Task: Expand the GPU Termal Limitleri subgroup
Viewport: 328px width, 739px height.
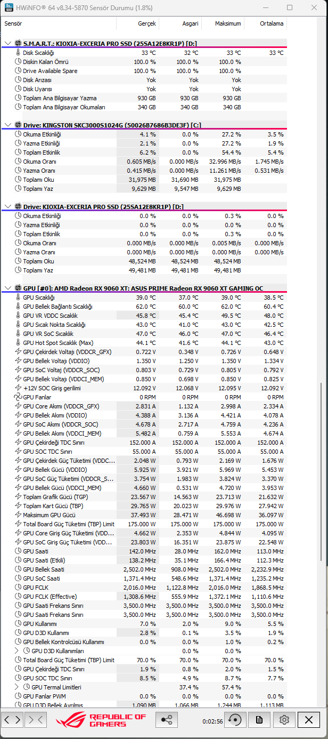Action: (17, 687)
